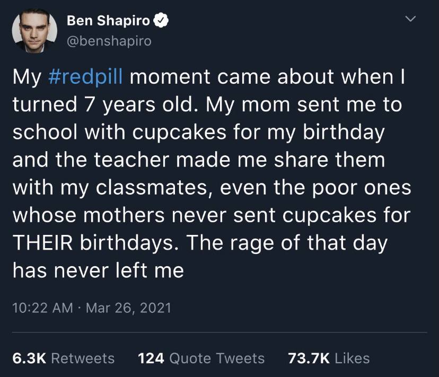Screen dimensions: 439x377
Task: Open the @benshapiro handle link
Action: tap(109, 41)
